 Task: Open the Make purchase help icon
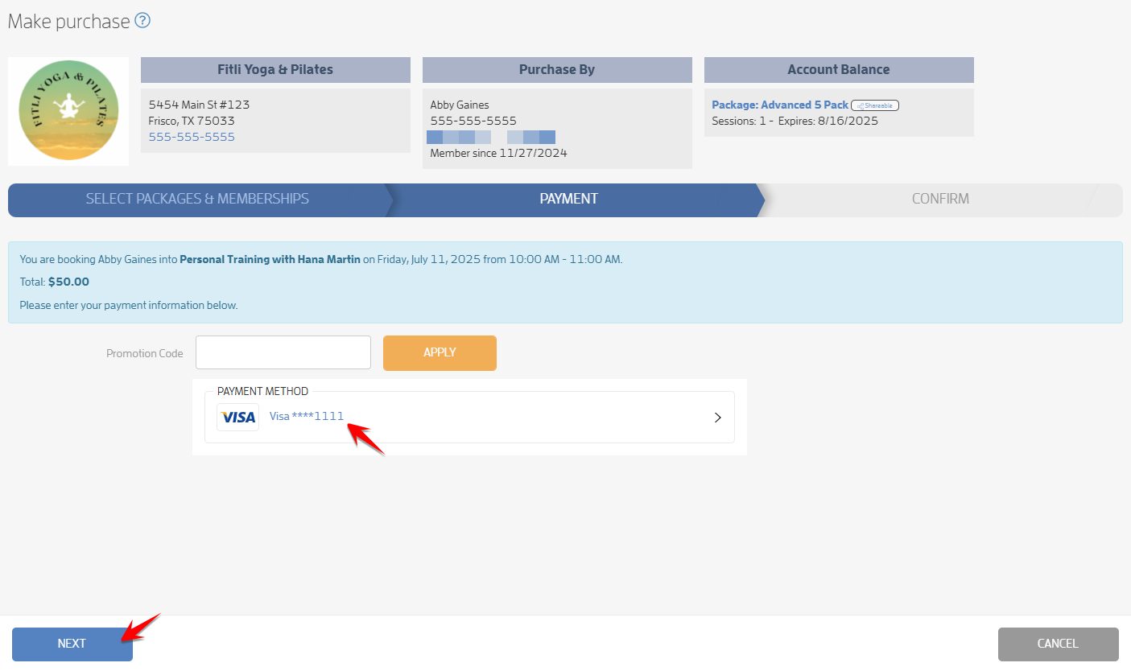coord(142,20)
